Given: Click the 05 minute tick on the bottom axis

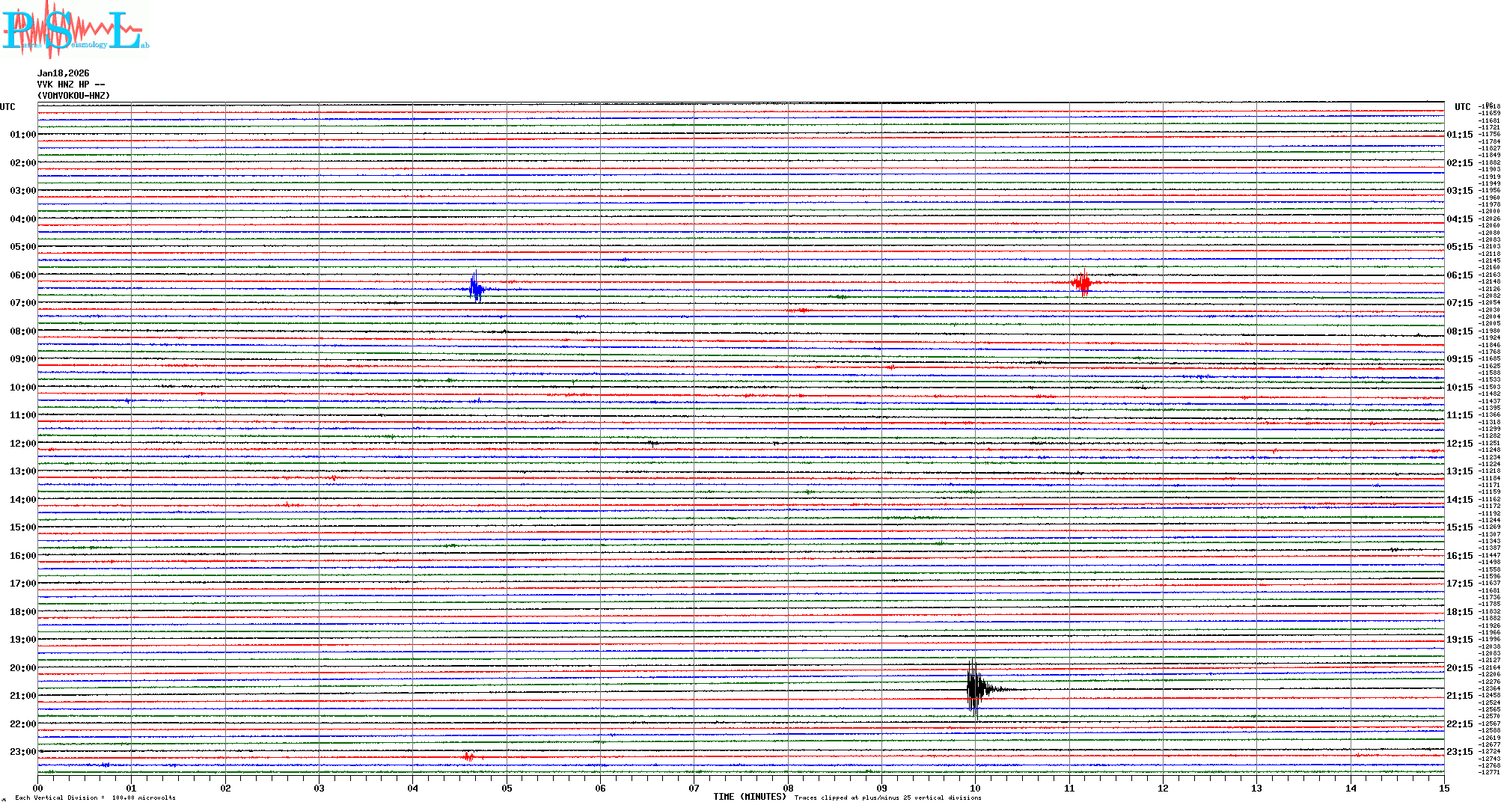Looking at the screenshot, I should pos(507,788).
